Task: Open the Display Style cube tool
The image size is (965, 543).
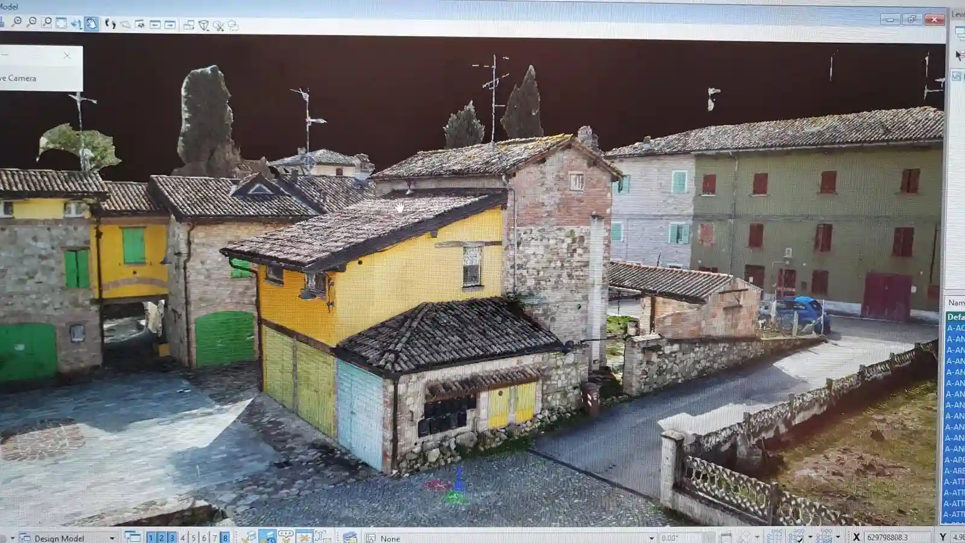Action: click(x=204, y=25)
